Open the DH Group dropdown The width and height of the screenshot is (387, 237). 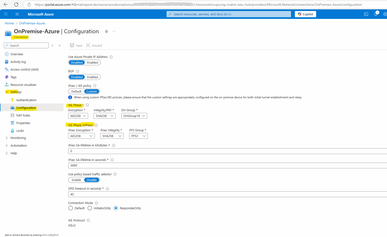(134, 116)
